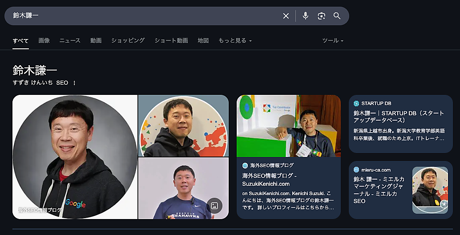This screenshot has height=235, width=460.
Task: Submit search with the magnifying glass icon
Action: (337, 16)
